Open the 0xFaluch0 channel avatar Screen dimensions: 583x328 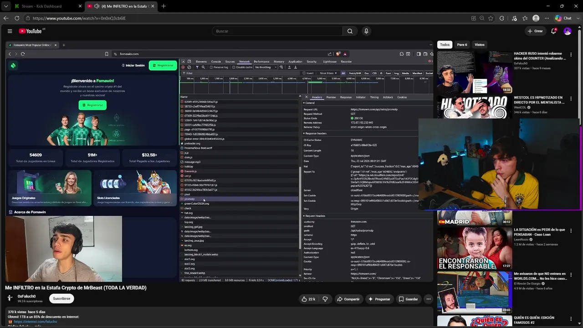(10, 298)
